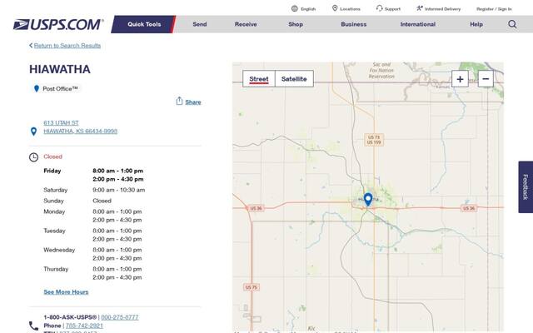The image size is (533, 333).
Task: Click the USPS.COM logo
Action: [58, 24]
